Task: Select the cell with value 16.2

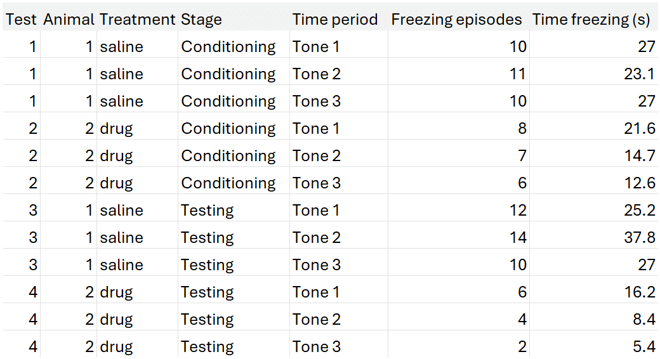Action: point(639,292)
